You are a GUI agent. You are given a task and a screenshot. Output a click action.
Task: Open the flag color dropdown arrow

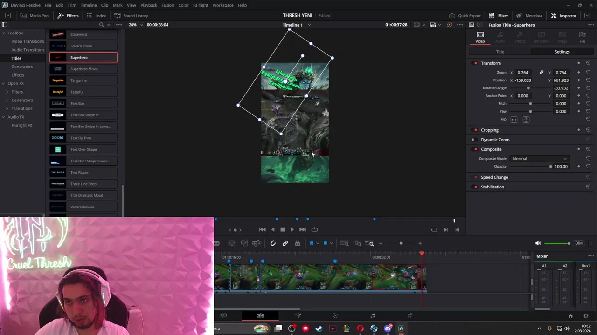pos(318,243)
